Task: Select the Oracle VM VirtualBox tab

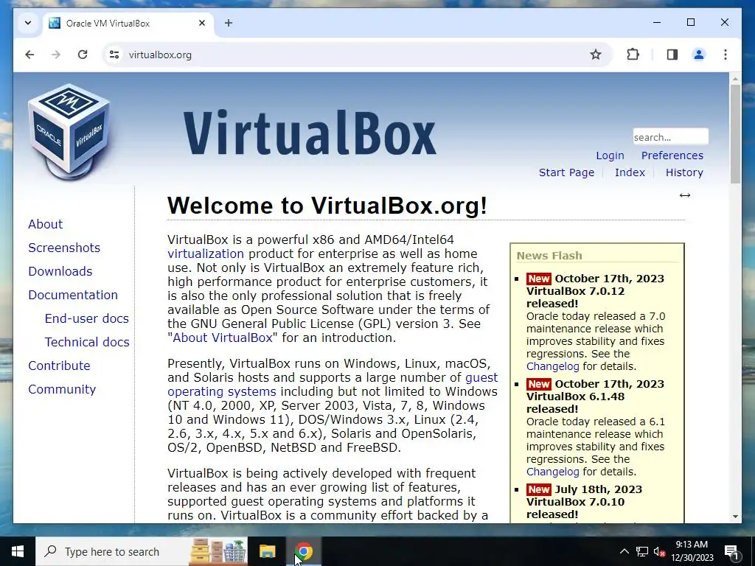Action: [x=128, y=23]
